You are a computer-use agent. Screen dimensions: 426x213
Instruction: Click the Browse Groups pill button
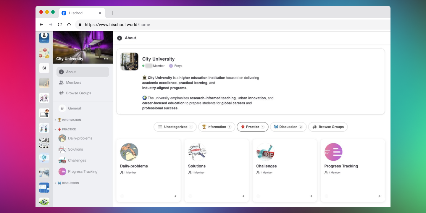pos(328,127)
